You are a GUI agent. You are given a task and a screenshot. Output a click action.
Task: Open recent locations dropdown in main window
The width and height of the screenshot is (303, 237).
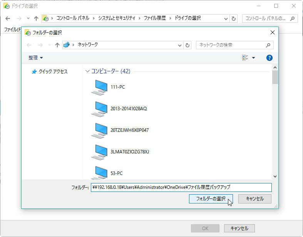[28, 18]
